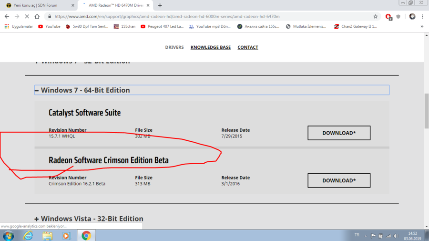This screenshot has height=241, width=429.
Task: Open the Uygulamalar apps shortcut
Action: coord(19,27)
